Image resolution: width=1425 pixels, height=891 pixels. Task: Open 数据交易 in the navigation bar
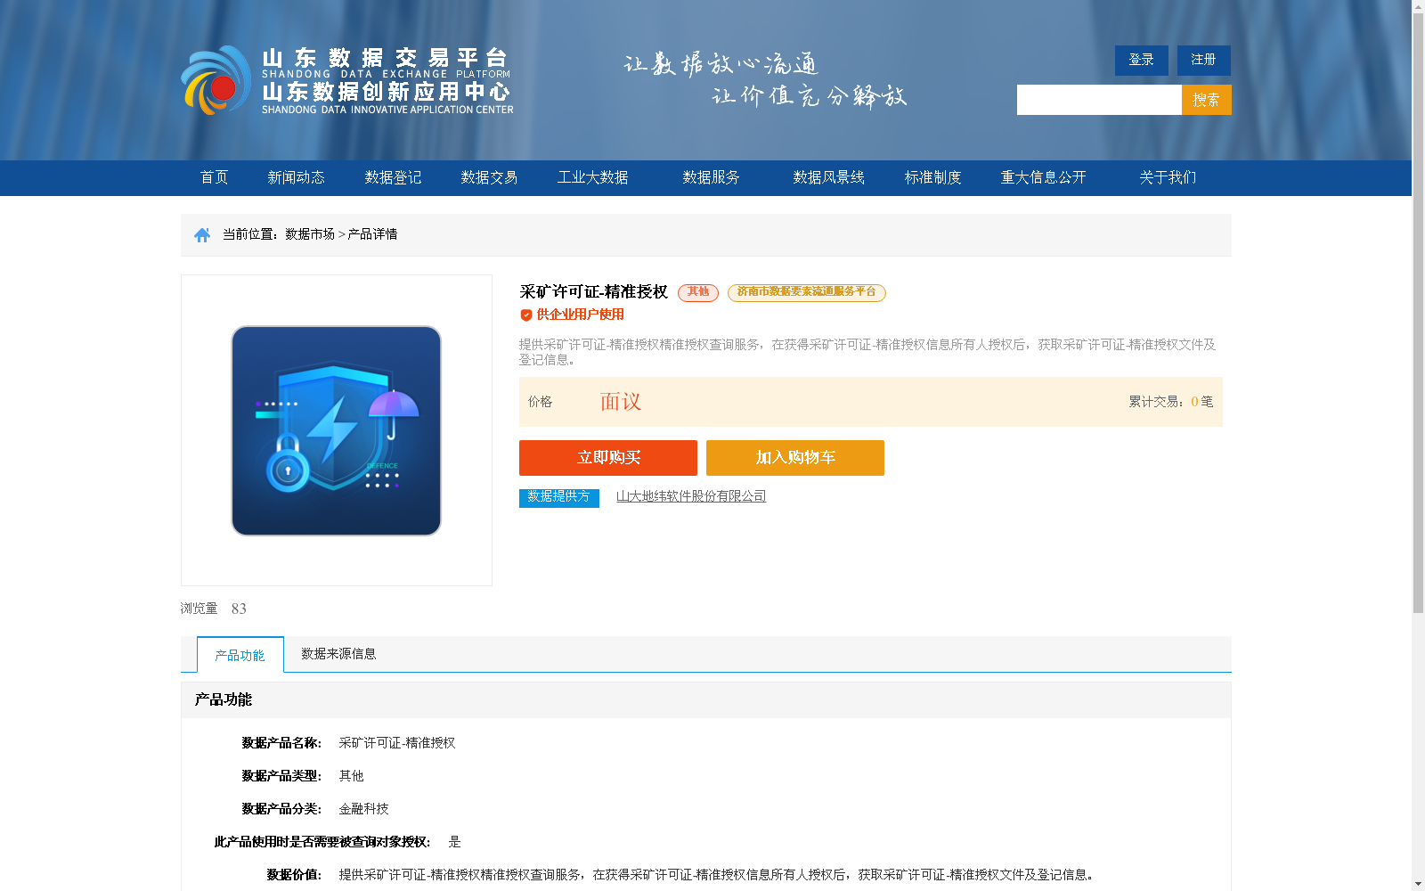point(489,177)
